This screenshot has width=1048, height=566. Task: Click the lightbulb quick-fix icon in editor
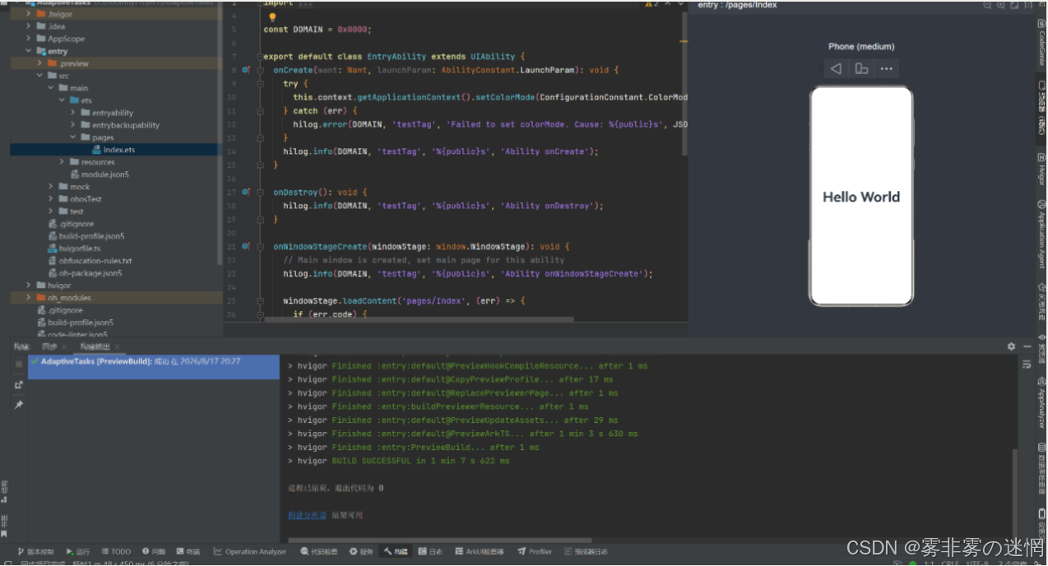[x=272, y=16]
